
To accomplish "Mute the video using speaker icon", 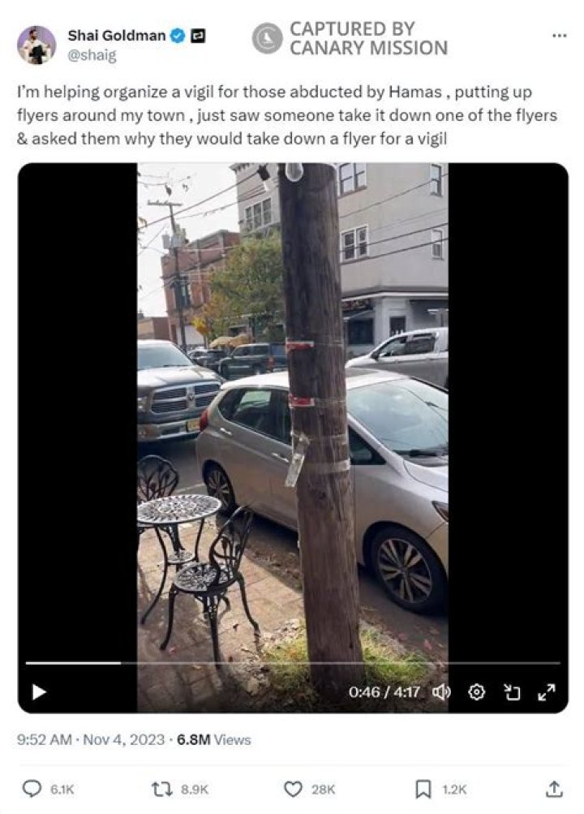I will tap(441, 692).
